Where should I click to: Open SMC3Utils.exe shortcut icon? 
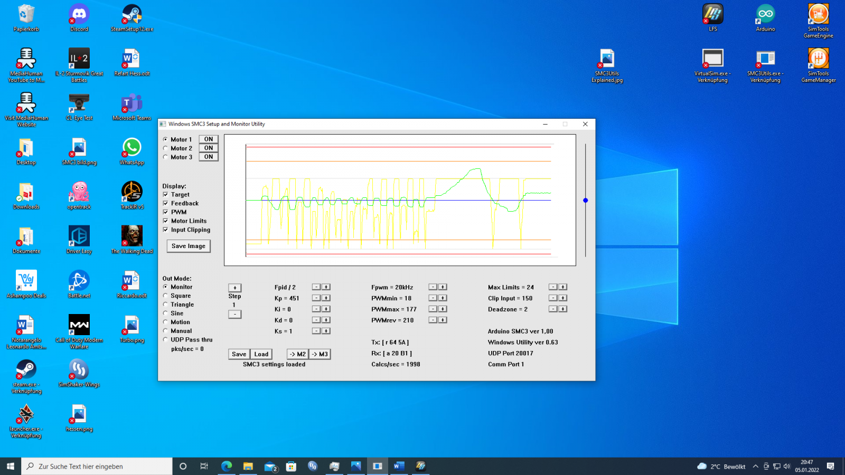point(766,65)
